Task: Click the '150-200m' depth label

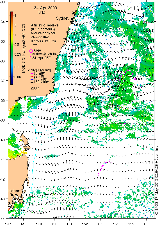Action: point(42,82)
